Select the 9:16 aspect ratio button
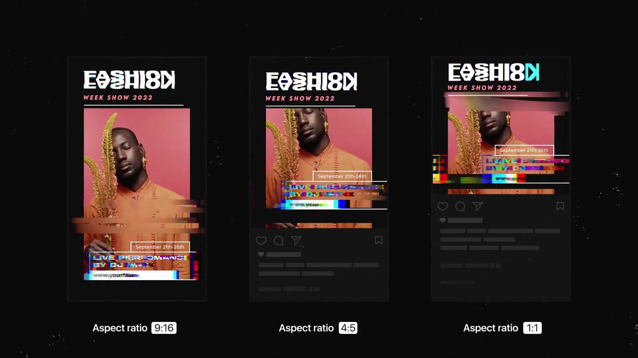638x358 pixels. 163,328
